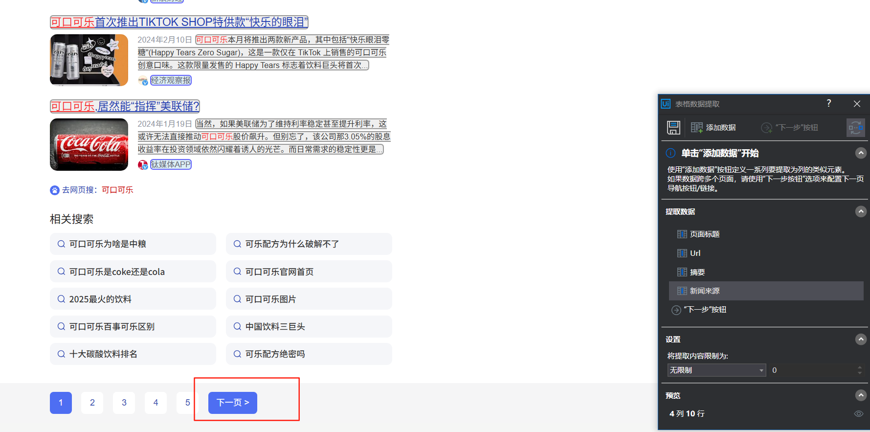Click the refresh icon at the toolbar right
The height and width of the screenshot is (432, 870).
pyautogui.click(x=856, y=128)
